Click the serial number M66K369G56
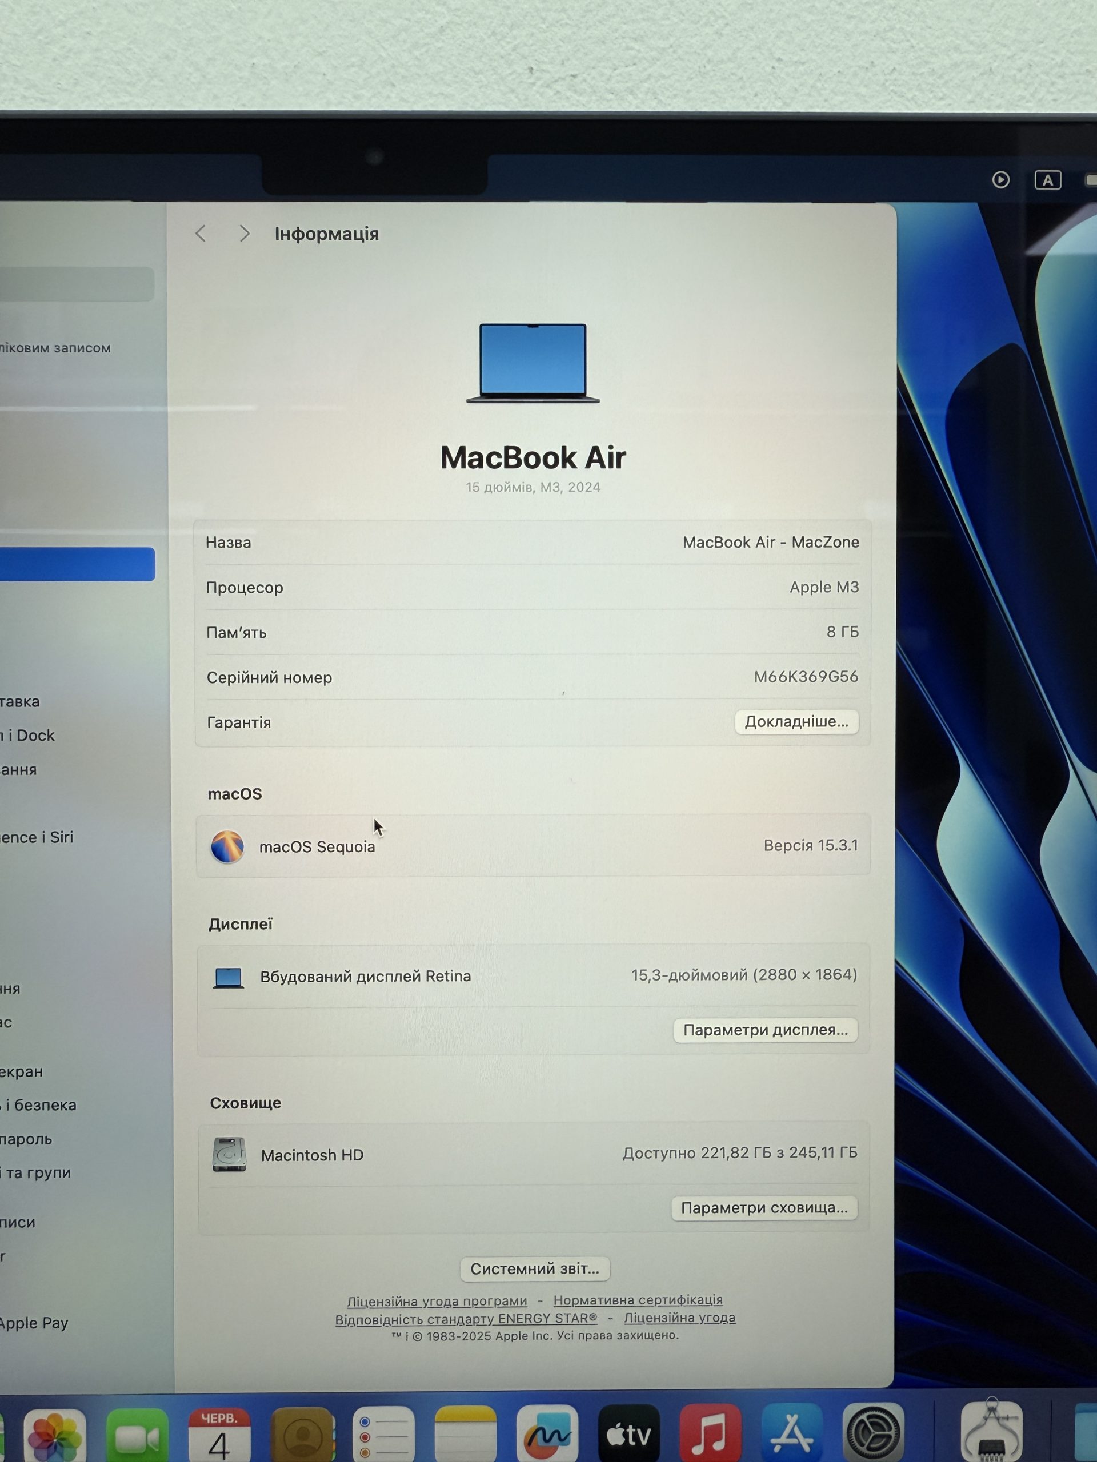This screenshot has height=1462, width=1097. point(806,676)
